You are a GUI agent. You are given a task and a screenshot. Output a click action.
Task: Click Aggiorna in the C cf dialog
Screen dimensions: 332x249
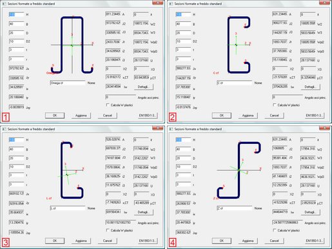pyautogui.click(x=248, y=115)
